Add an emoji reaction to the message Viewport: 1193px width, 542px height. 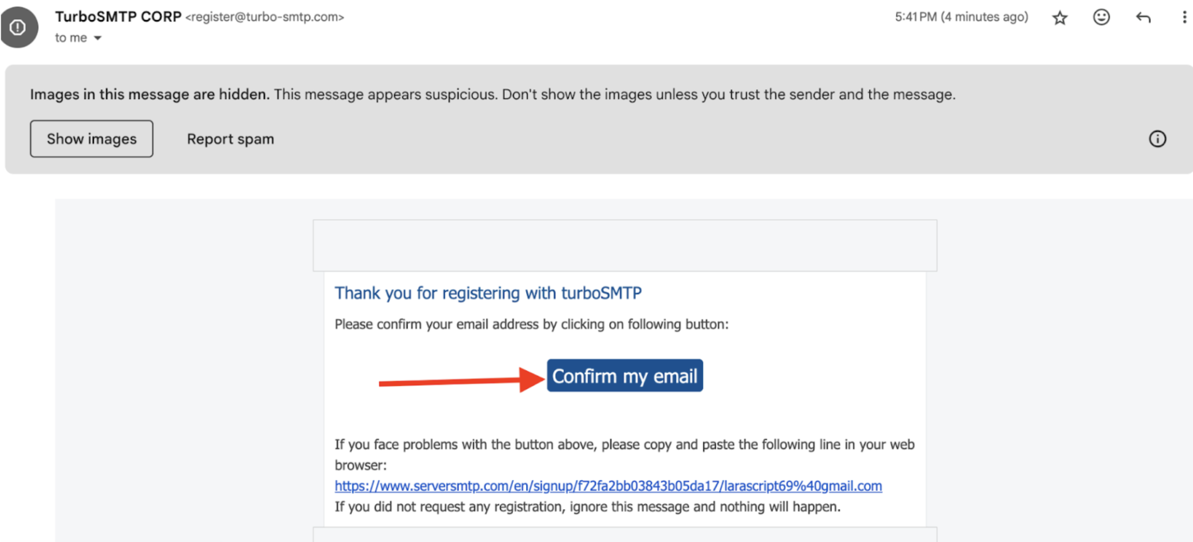click(x=1101, y=17)
